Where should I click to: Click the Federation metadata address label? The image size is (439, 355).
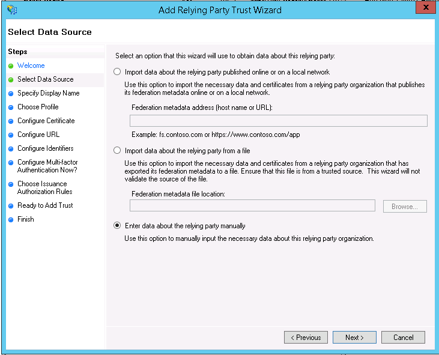tap(202, 108)
